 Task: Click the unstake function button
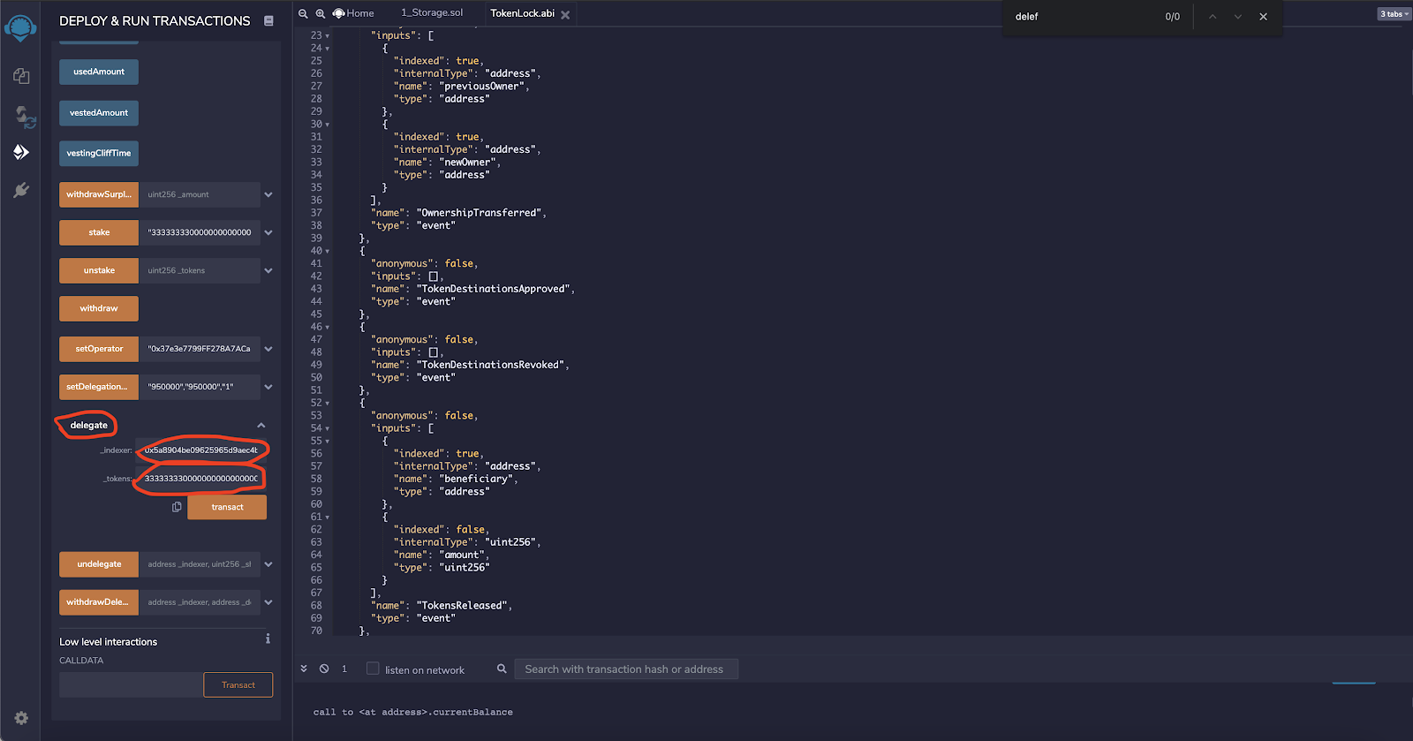tap(99, 270)
